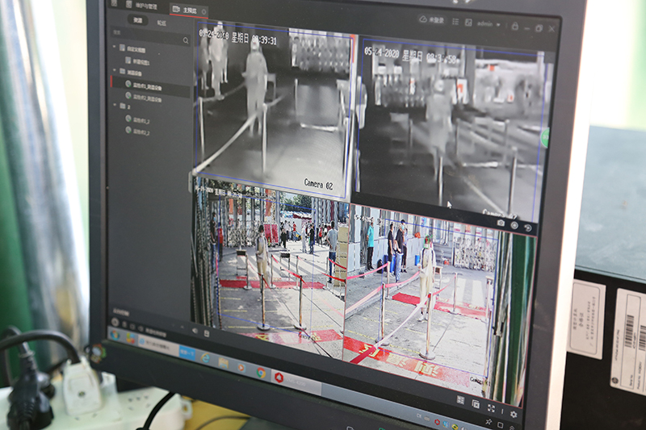Viewport: 646px width, 430px height.
Task: Select the Camera 02 thermal video pane
Action: coord(271,105)
